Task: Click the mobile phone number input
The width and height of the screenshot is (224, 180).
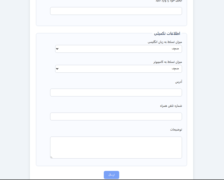Action: coord(116,116)
